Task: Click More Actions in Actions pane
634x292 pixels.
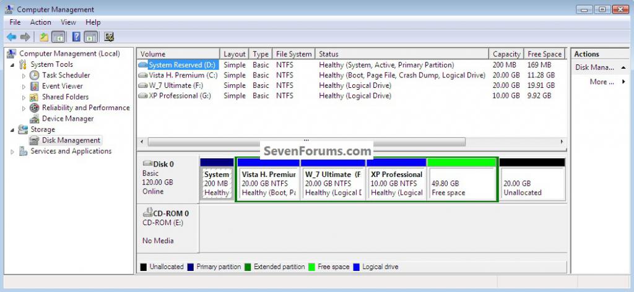Action: pos(602,82)
